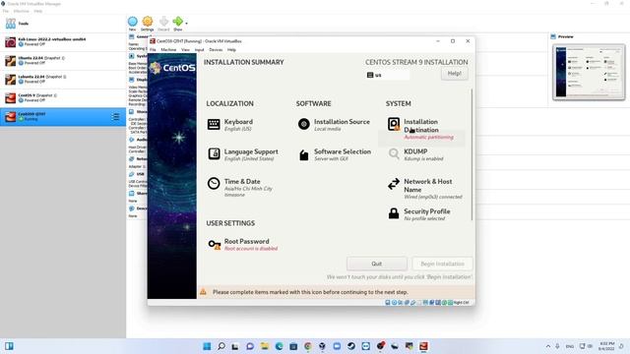Viewport: 630px width, 354px height.
Task: Open the running CentOS VM list menu icon
Action: click(x=116, y=117)
